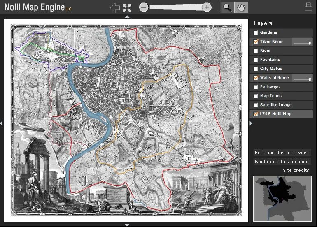The width and height of the screenshot is (317, 227).
Task: Click the overview minimap thumbnail
Action: tap(282, 199)
